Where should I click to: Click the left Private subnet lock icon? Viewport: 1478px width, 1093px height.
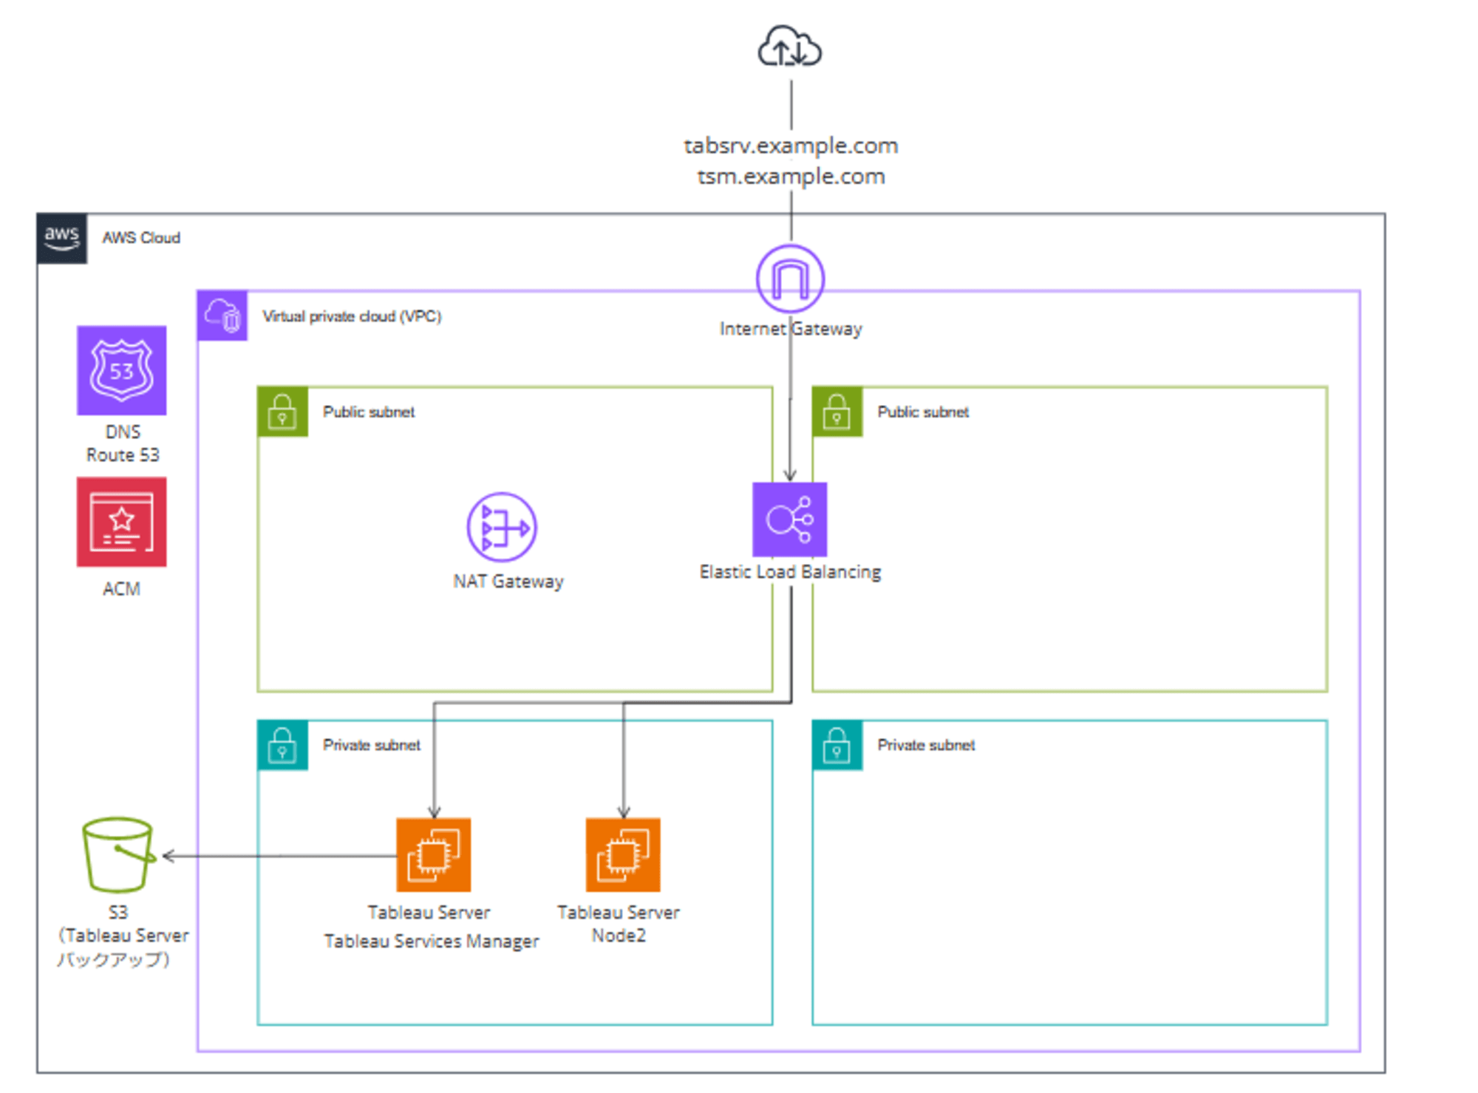[x=282, y=745]
